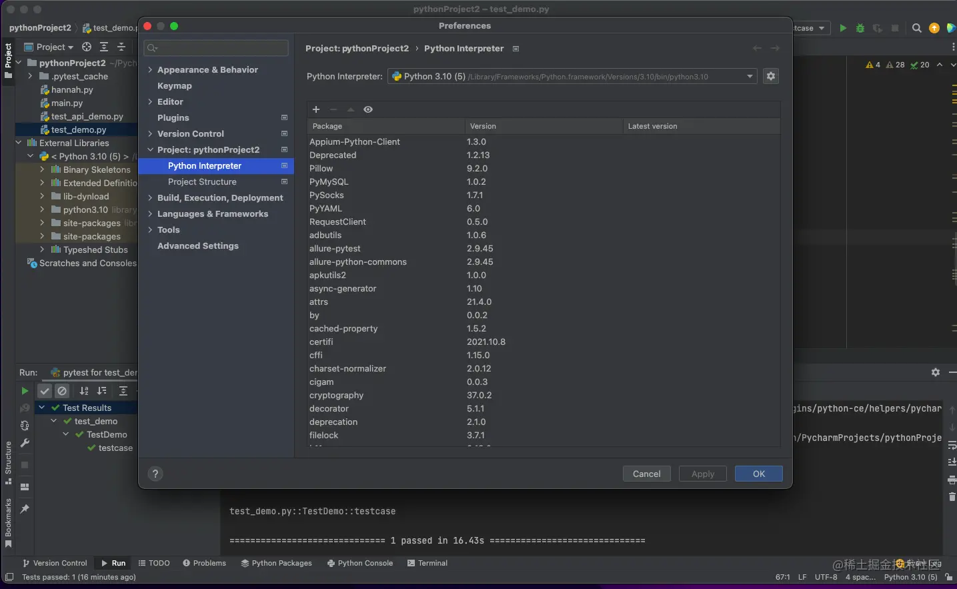Collapse Project: pythonProject2 settings section
The width and height of the screenshot is (957, 589).
tap(150, 149)
